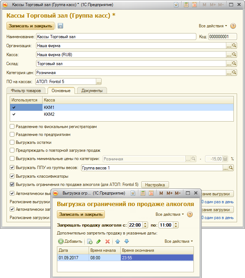
Task: Open calculator in alcohol dialog title bar
Action: click(143, 193)
